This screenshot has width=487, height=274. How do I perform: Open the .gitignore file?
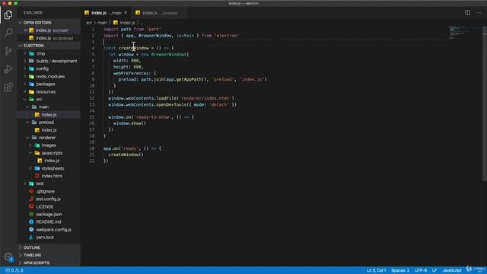[45, 191]
